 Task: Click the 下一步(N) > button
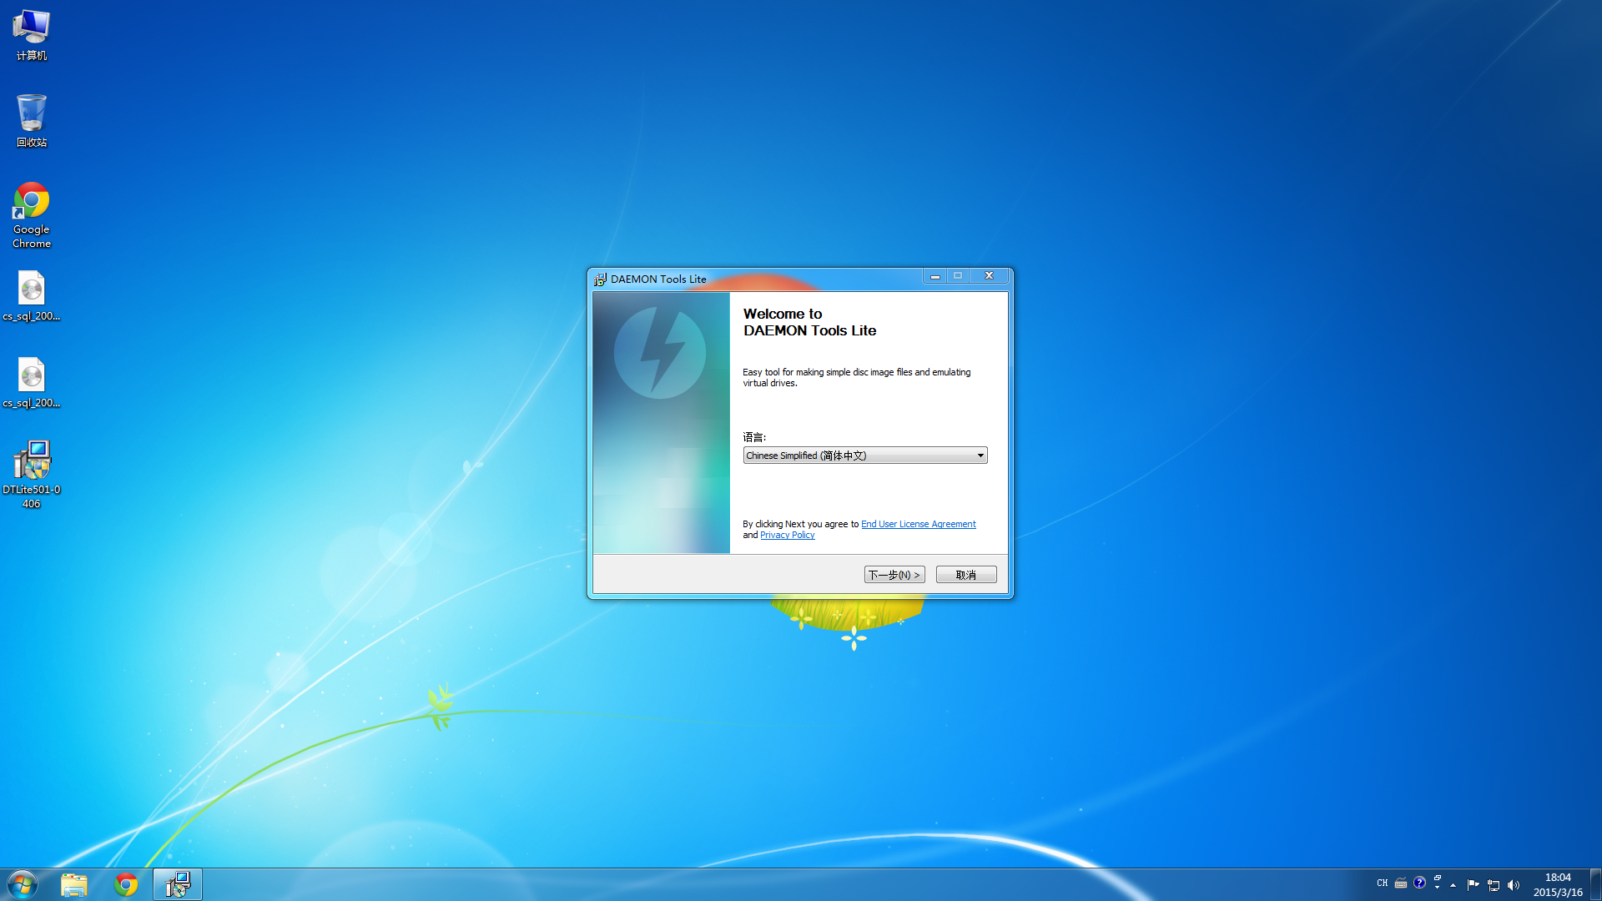tap(894, 575)
